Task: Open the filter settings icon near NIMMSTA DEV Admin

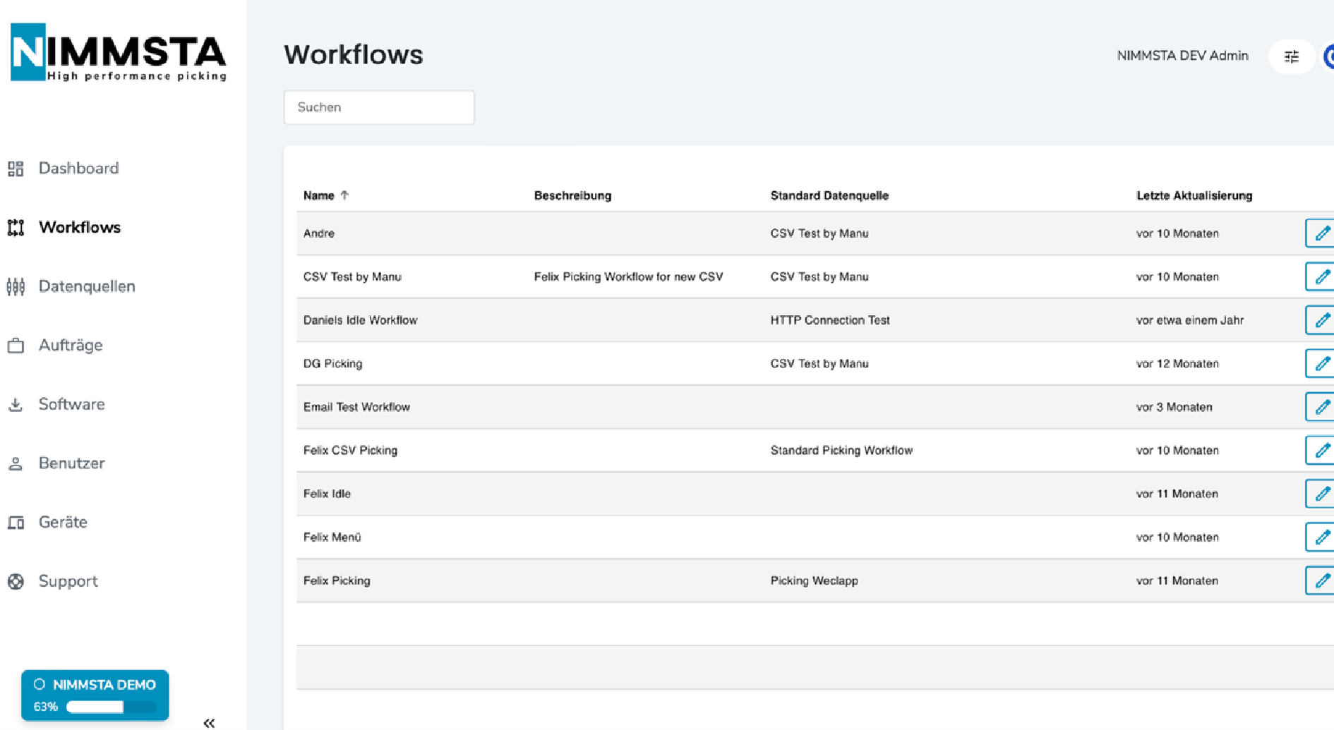Action: (x=1291, y=56)
